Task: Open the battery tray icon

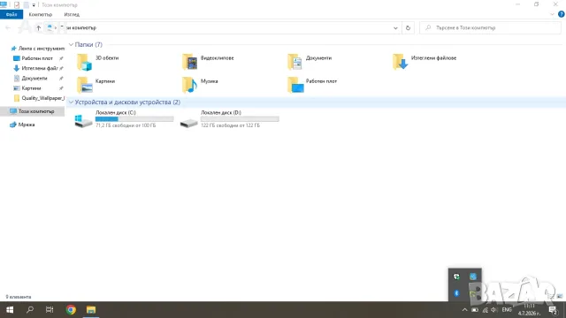Action: [475, 310]
